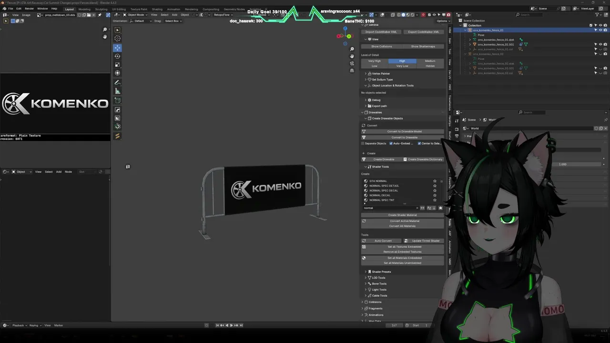Image resolution: width=610 pixels, height=343 pixels.
Task: Click the image editor zoom magnifier icon
Action: click(105, 30)
